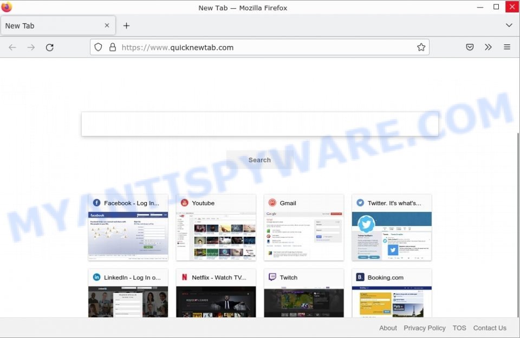
Task: Open the Booking.com page thumbnail
Action: [392, 302]
